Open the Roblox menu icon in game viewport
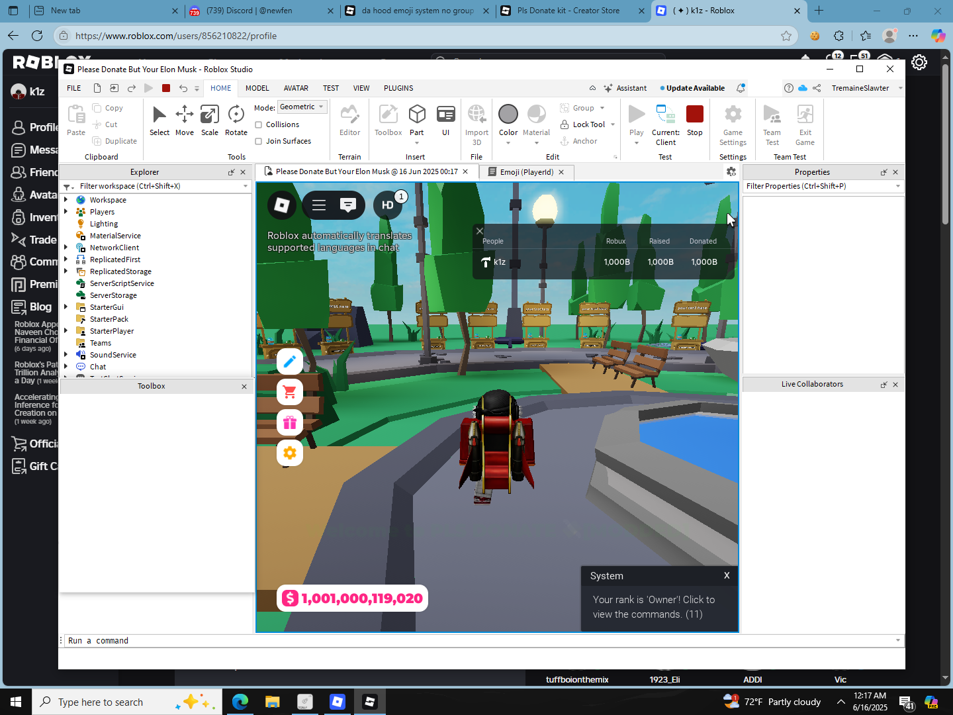This screenshot has height=715, width=953. [x=282, y=205]
